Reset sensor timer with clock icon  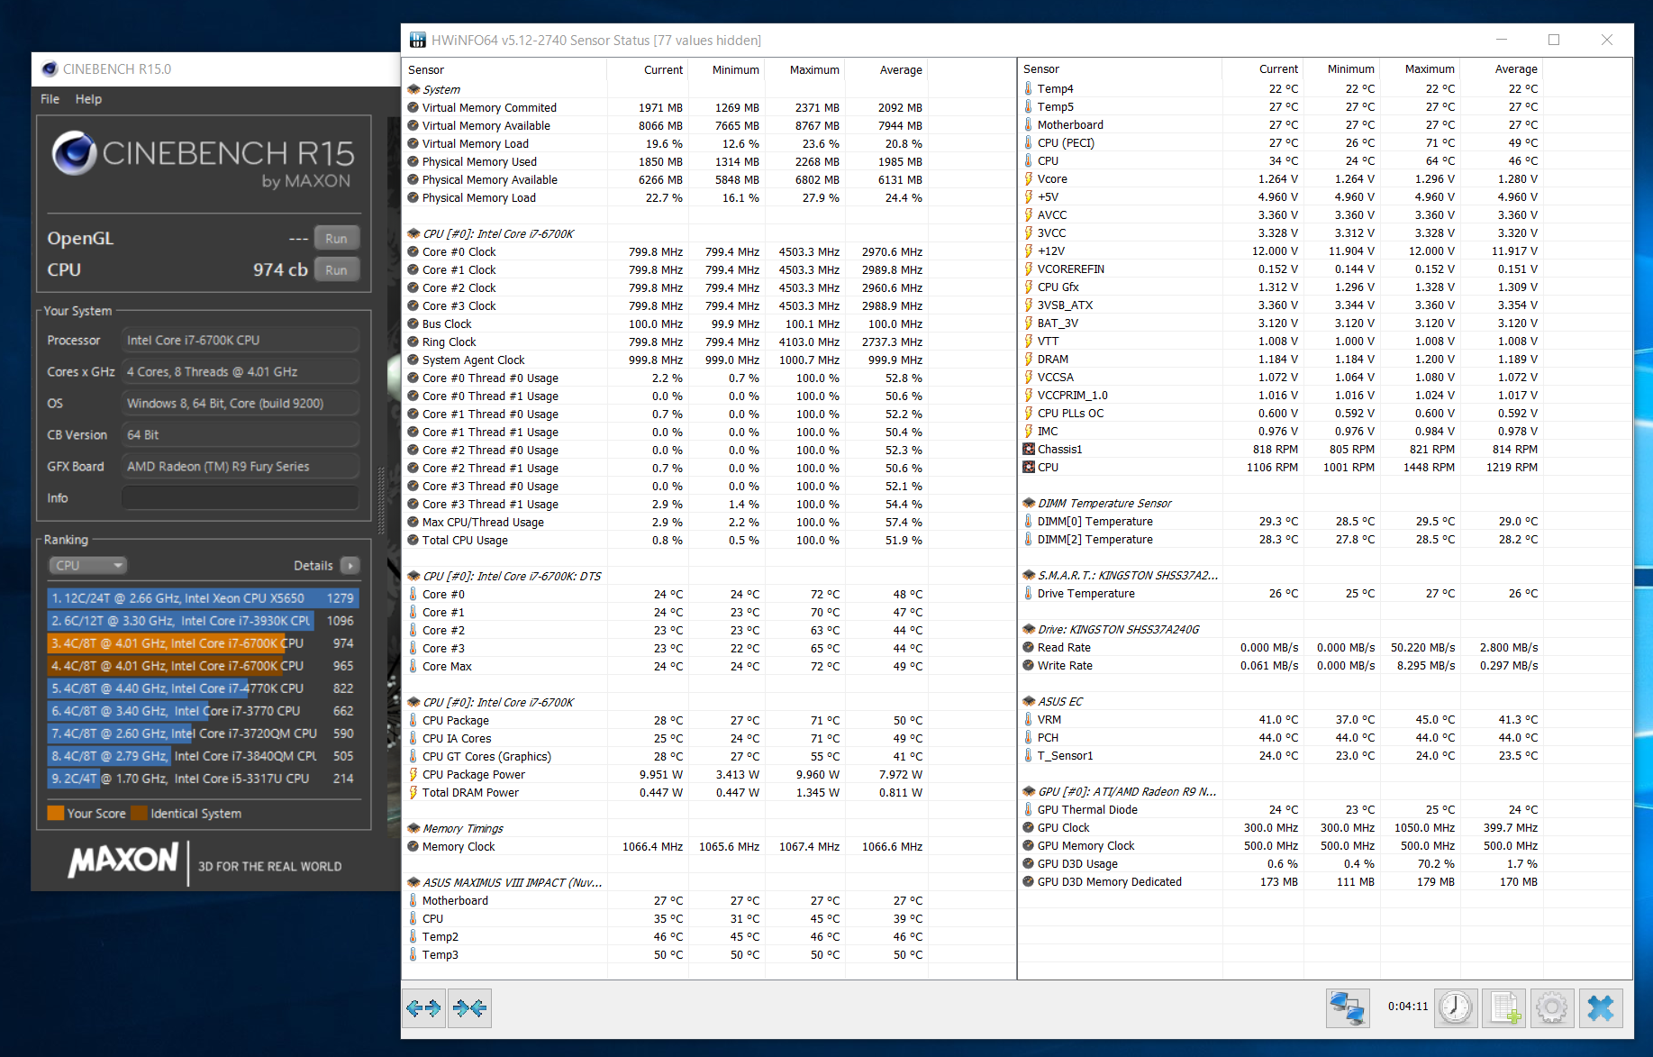pos(1455,1007)
